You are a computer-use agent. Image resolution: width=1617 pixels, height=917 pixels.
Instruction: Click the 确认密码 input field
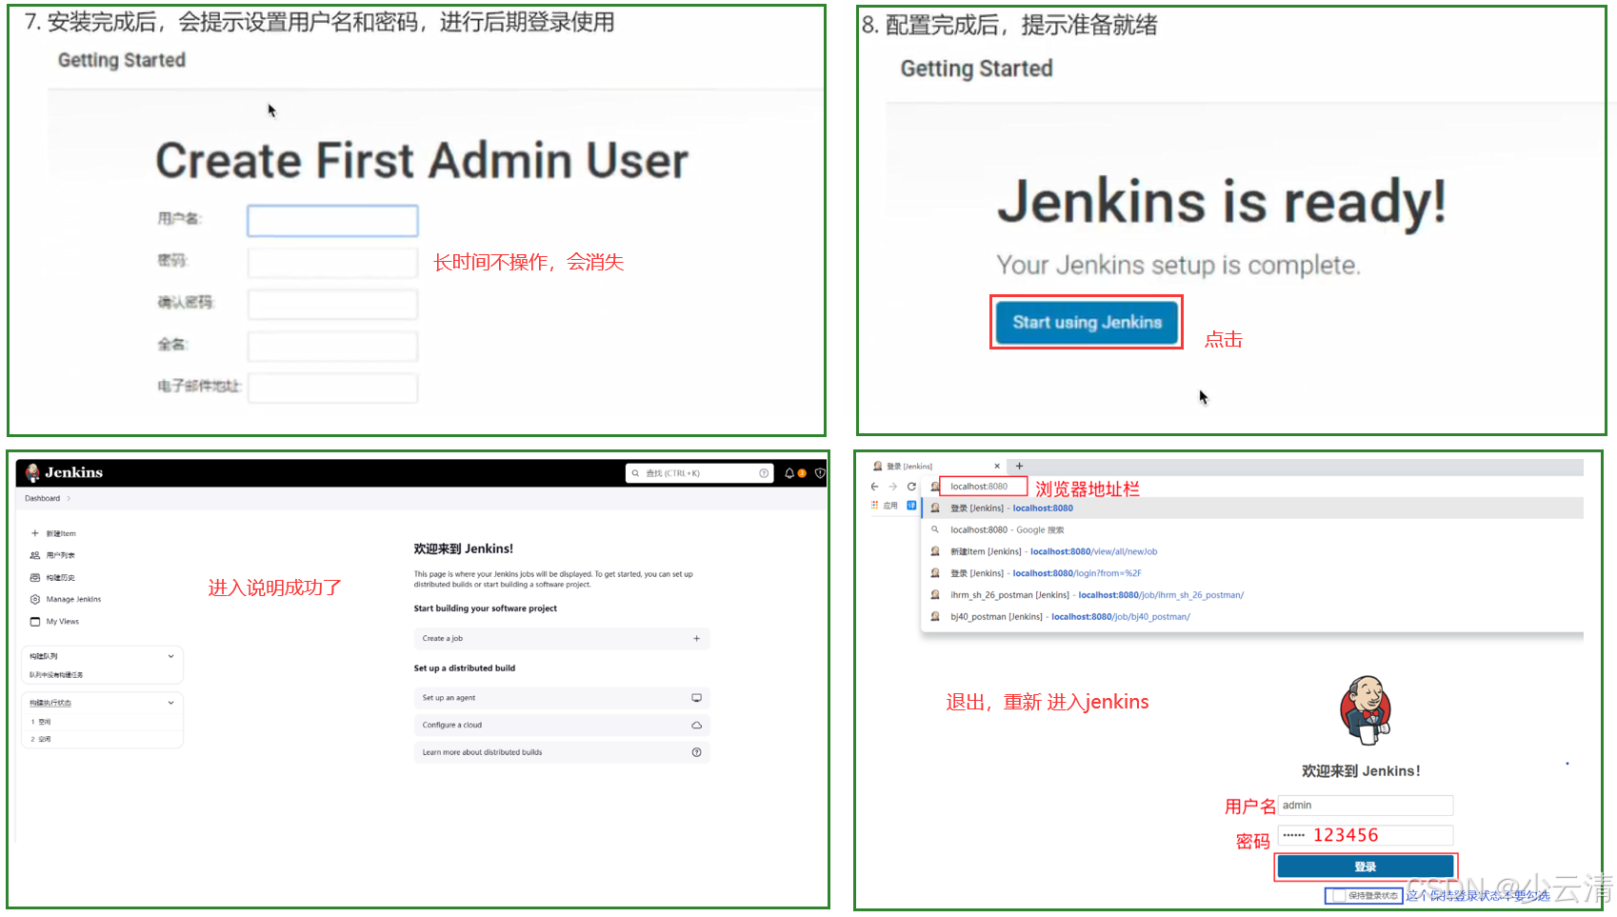[x=332, y=305]
